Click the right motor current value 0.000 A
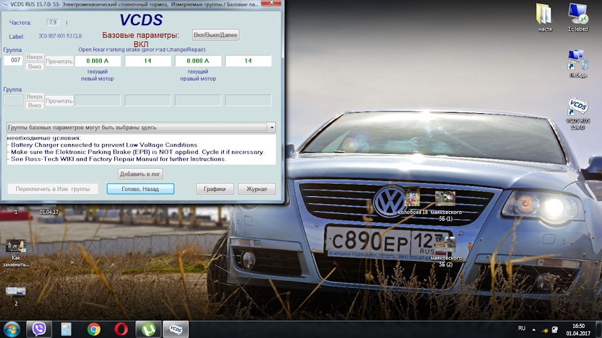 (198, 61)
